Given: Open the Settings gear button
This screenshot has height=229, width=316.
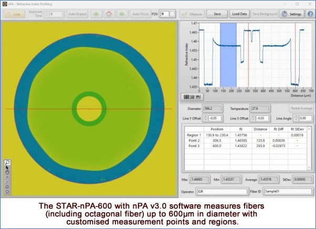Looking at the screenshot, I should pos(292,14).
